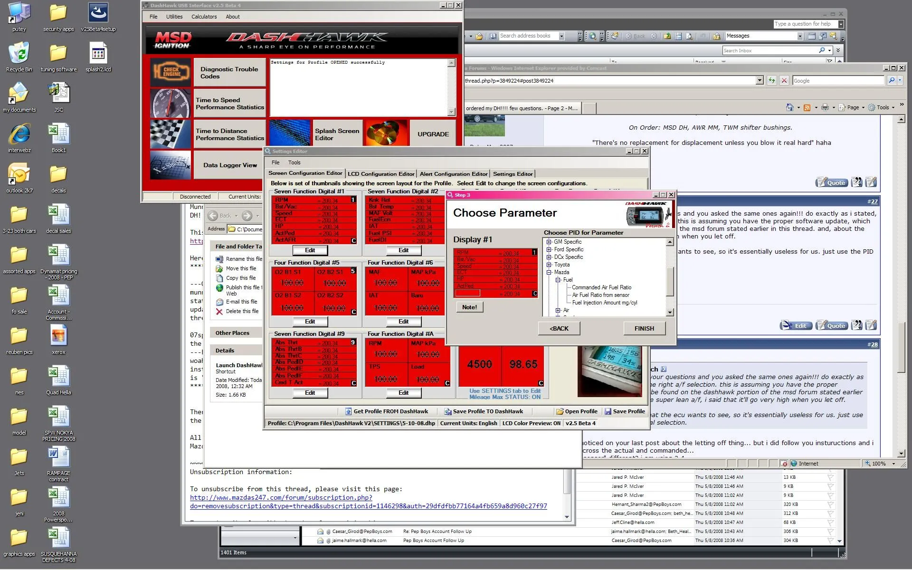Open the Splash Screen Editor thumbnail icon
Image resolution: width=912 pixels, height=570 pixels.
290,133
